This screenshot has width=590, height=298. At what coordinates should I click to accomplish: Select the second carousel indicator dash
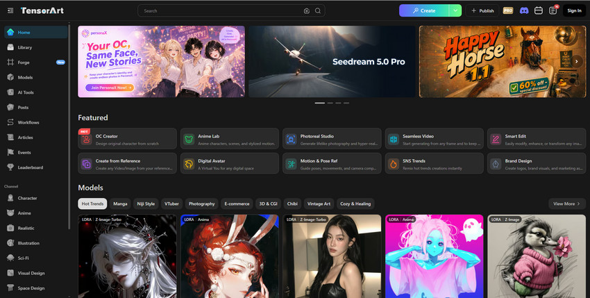pyautogui.click(x=330, y=103)
